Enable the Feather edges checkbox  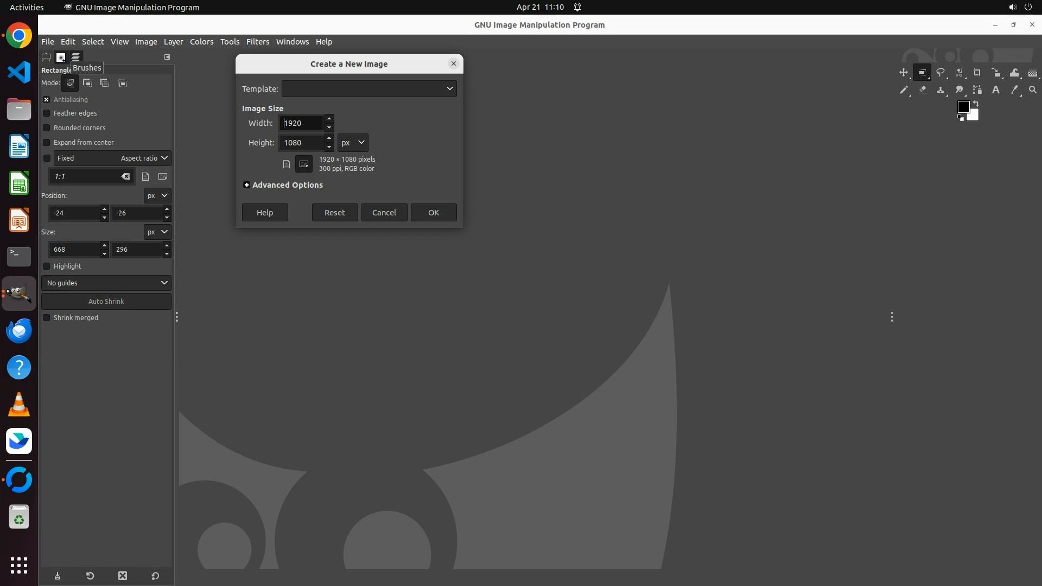point(47,113)
